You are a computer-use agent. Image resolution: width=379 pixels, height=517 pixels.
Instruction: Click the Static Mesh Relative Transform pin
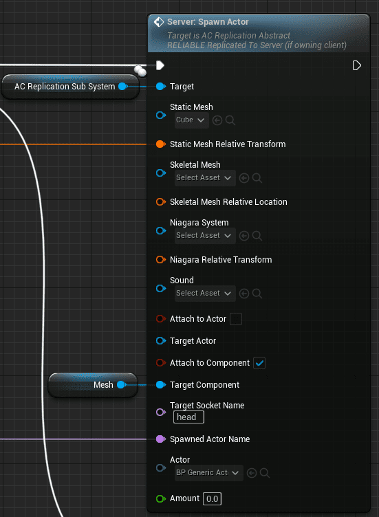click(161, 144)
